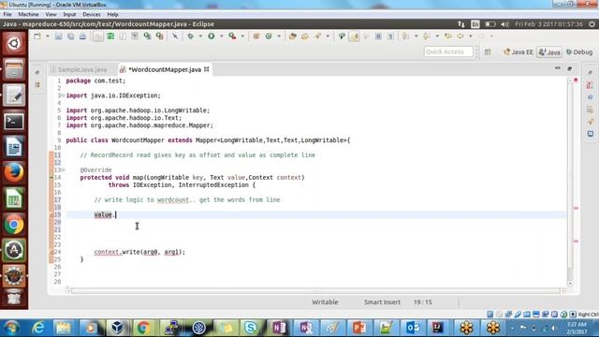Toggle Mark Occurrences highlighter icon
599x337 pixels.
[354, 37]
